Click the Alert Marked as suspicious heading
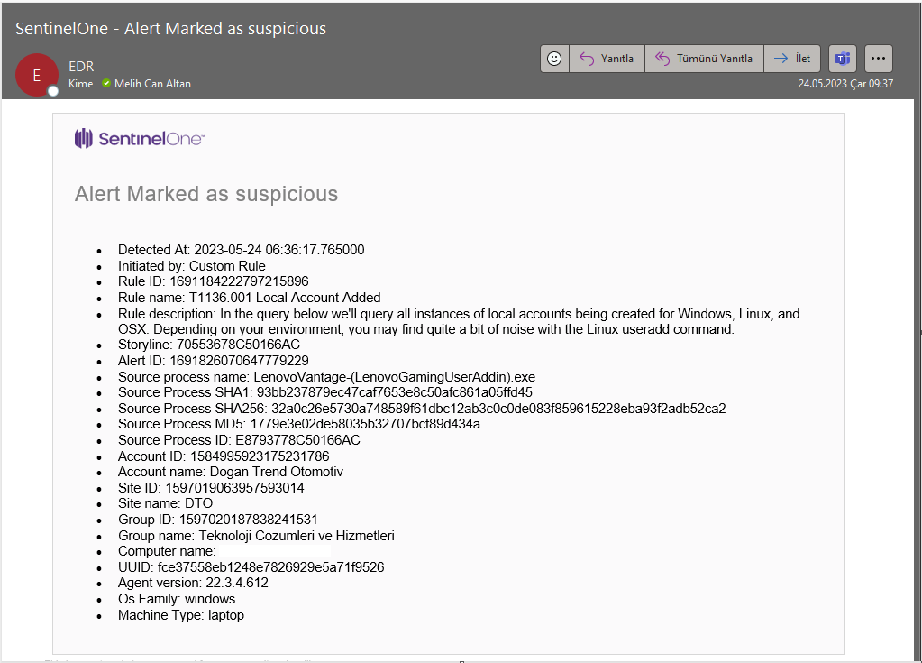Viewport: 922px width, 663px height. coord(206,194)
